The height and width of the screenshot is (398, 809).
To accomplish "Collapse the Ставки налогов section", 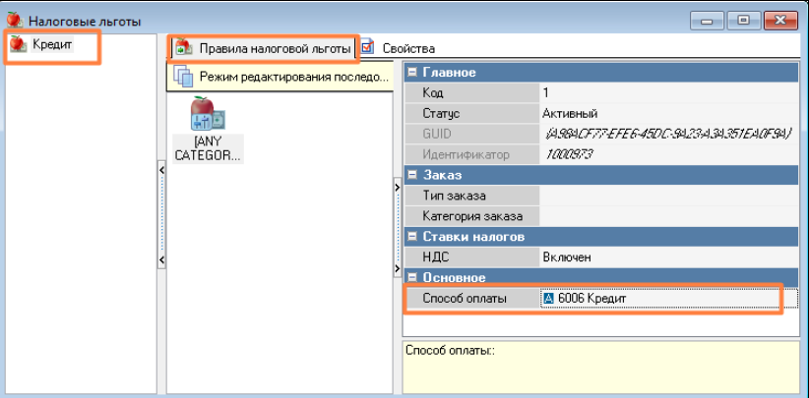I will pos(411,236).
